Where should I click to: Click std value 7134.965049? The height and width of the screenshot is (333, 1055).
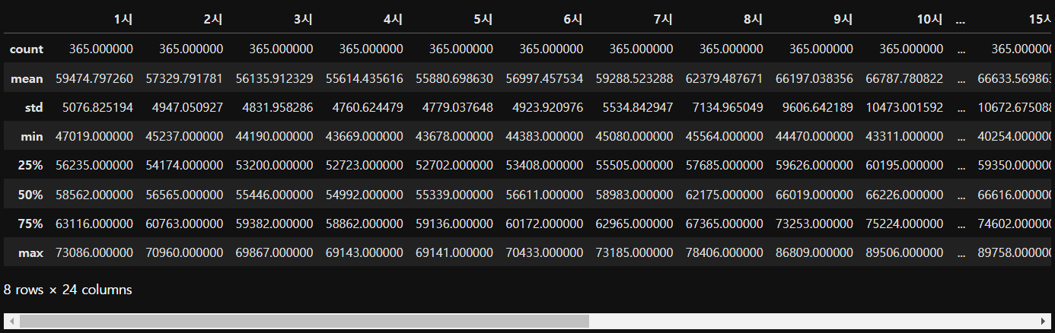[x=727, y=108]
